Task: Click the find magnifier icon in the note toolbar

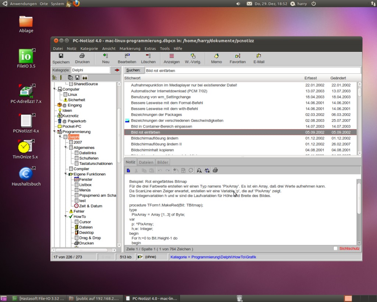Action: tap(199, 170)
